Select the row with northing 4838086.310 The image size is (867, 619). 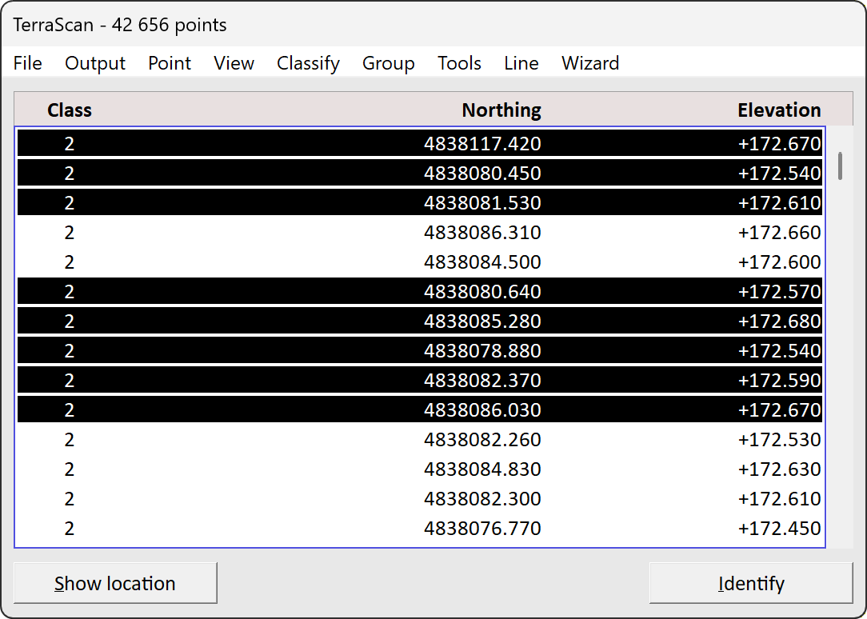(x=420, y=232)
